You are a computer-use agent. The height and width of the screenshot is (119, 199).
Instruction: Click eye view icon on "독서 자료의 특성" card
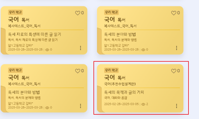(x=47, y=50)
